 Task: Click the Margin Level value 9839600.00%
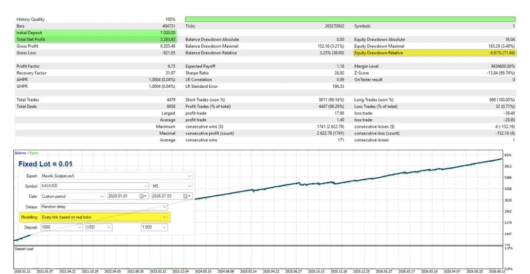coord(502,67)
